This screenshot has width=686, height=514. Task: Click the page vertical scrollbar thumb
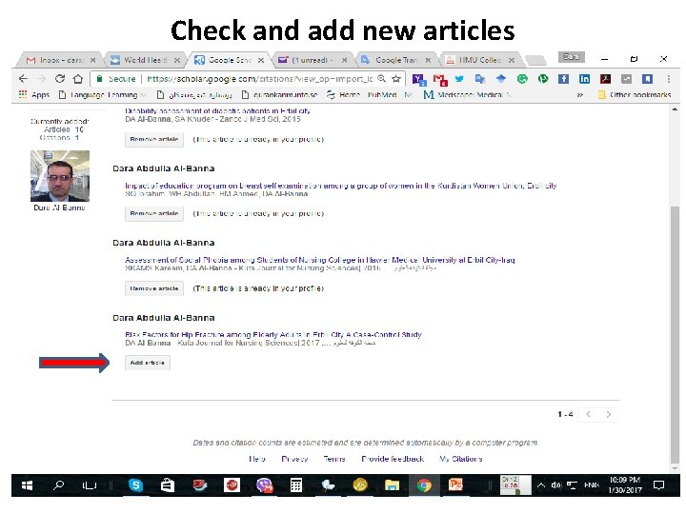676,334
